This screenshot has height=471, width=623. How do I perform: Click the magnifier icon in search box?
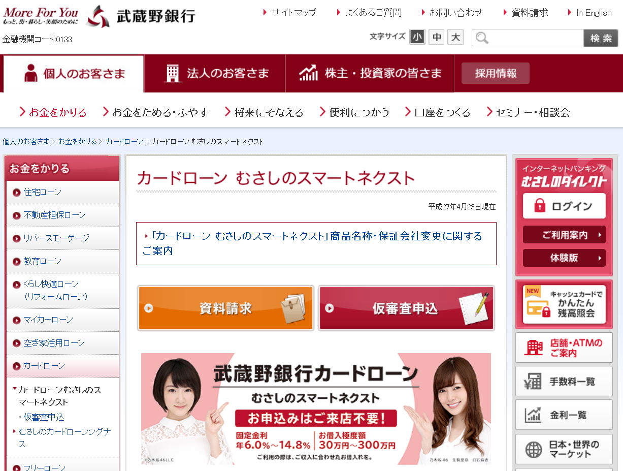pos(482,38)
